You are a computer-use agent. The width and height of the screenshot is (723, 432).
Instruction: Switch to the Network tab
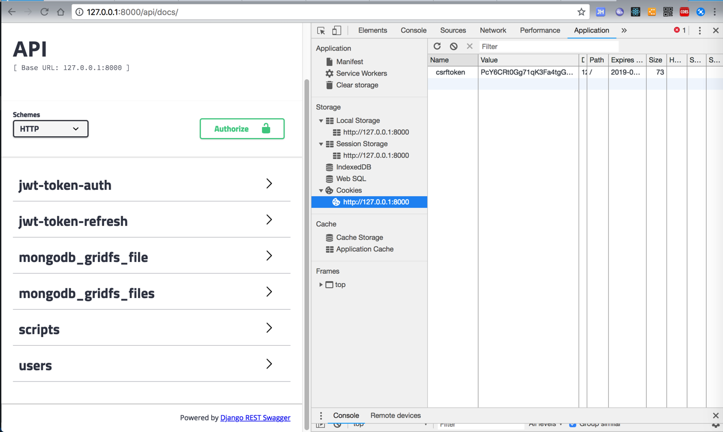coord(493,30)
